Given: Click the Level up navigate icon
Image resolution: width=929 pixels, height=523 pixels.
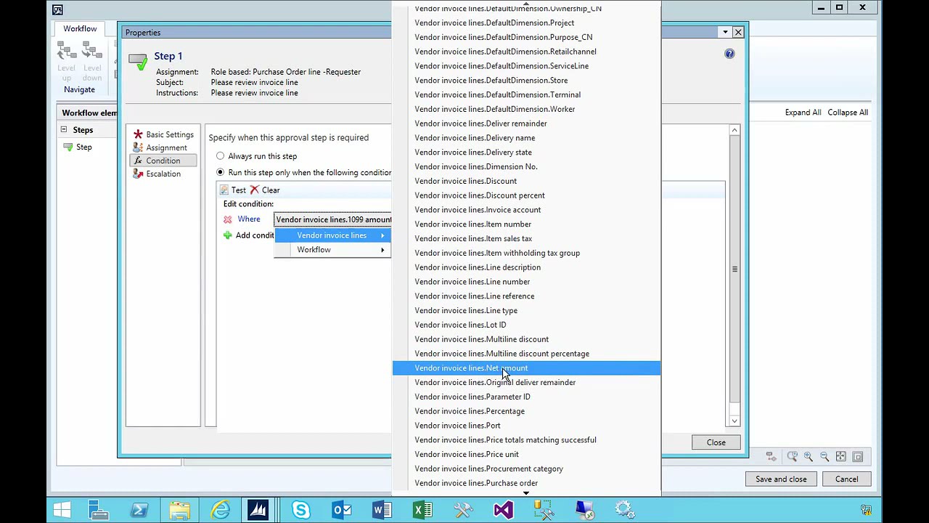Looking at the screenshot, I should click(x=66, y=50).
